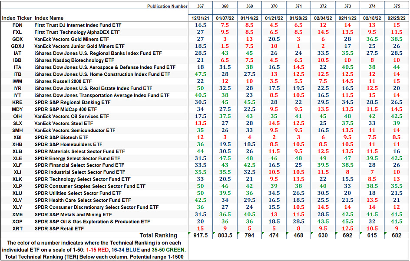
Task: Select the 'Publication Number' label
Action: (x=167, y=6)
